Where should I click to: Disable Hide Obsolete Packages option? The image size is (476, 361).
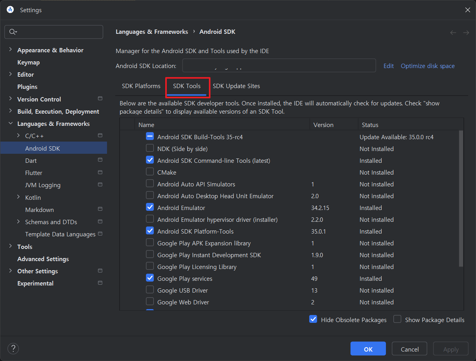pos(313,319)
